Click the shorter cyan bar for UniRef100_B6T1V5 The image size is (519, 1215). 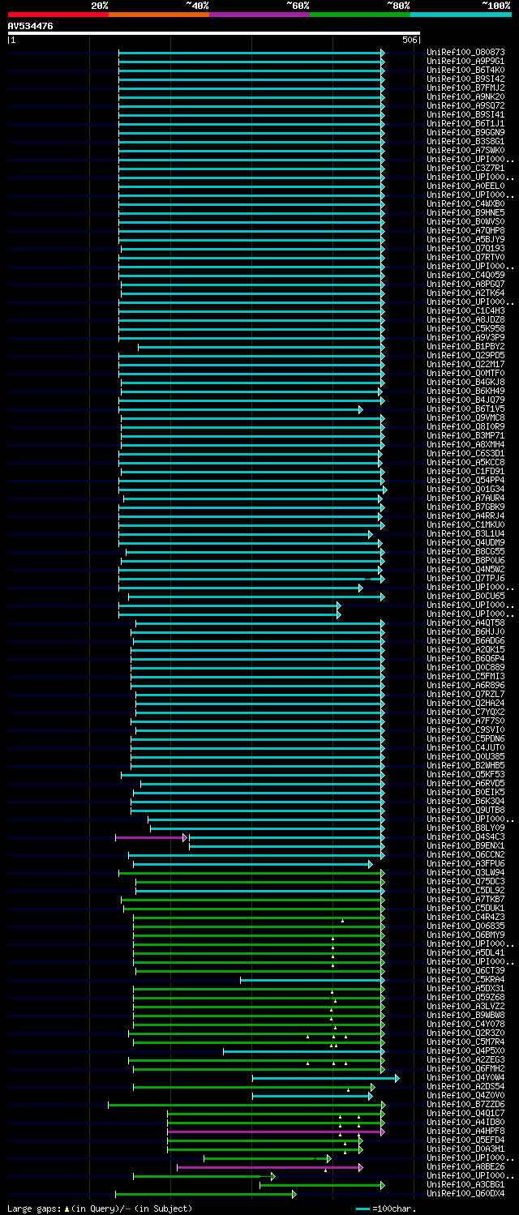(x=240, y=409)
